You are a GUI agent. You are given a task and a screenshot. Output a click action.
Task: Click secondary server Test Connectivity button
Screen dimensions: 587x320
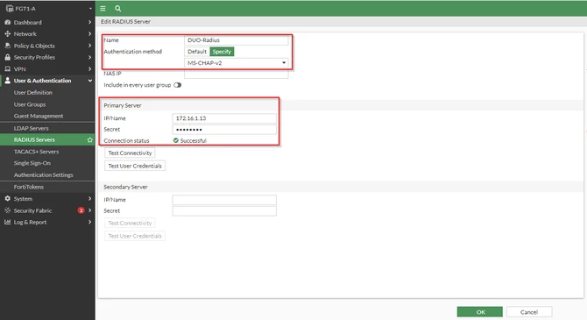tap(130, 223)
